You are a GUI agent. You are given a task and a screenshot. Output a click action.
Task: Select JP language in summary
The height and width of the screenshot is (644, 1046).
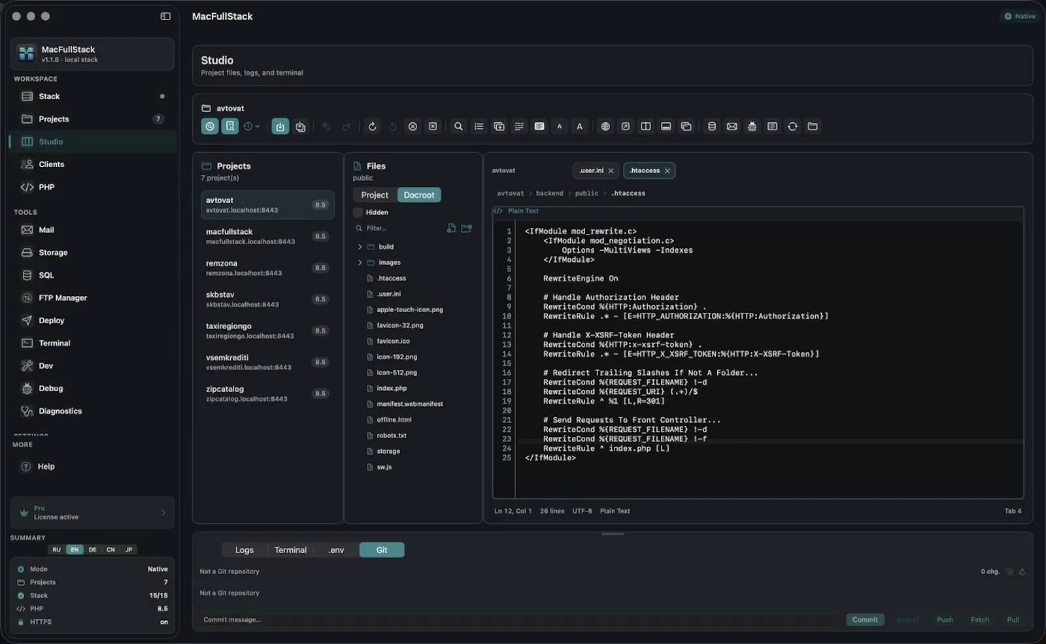pyautogui.click(x=129, y=550)
